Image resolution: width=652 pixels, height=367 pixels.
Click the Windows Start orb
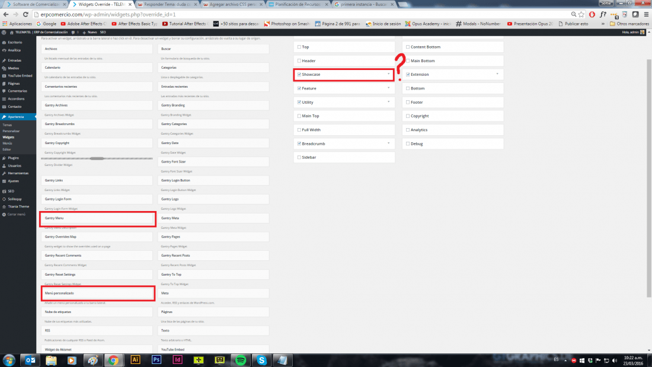[9, 360]
